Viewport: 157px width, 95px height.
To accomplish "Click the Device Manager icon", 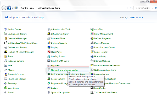I will coord(92,43).
